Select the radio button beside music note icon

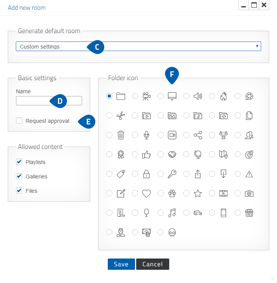(x=161, y=213)
